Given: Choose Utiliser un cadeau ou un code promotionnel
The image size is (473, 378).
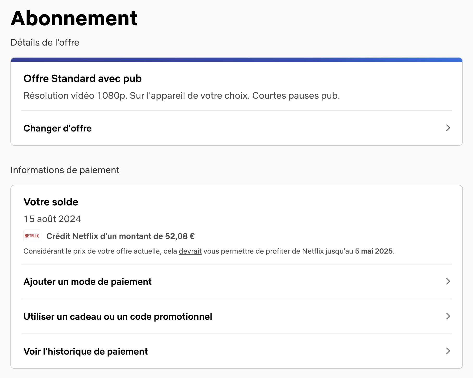Looking at the screenshot, I should coord(118,317).
